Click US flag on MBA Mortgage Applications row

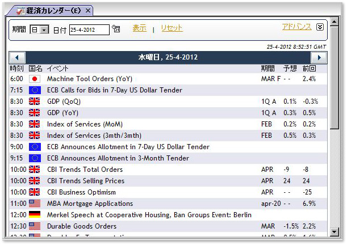tap(35, 204)
